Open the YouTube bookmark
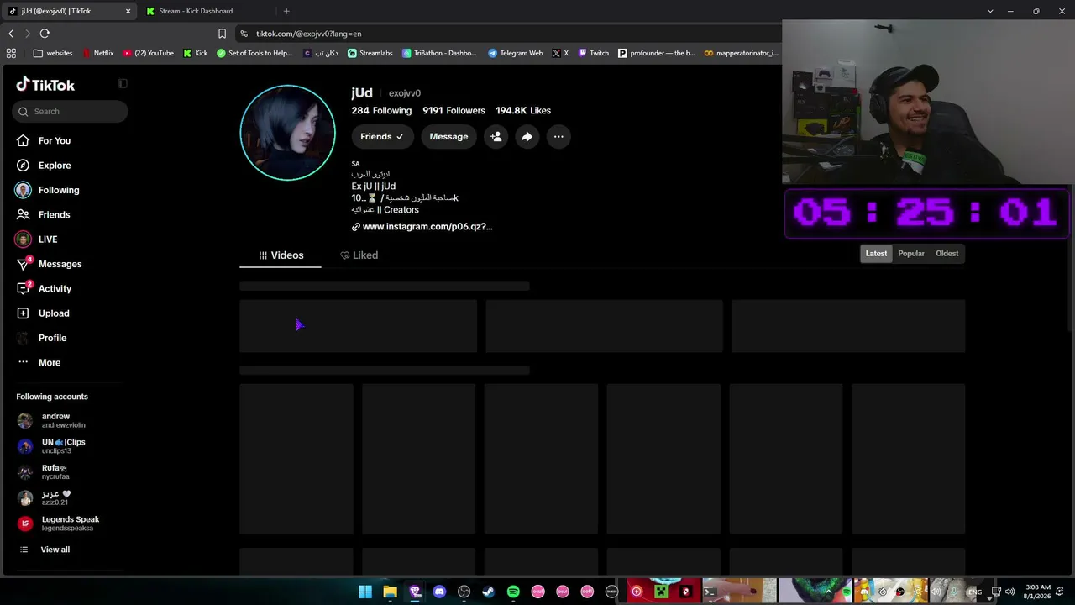 pyautogui.click(x=148, y=53)
